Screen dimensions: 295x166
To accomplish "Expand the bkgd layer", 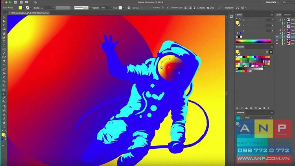I will 284,33.
